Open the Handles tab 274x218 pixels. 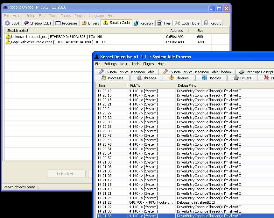click(211, 78)
